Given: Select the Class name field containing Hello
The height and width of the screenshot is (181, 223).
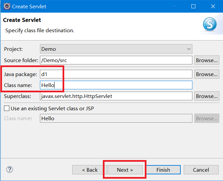Looking at the screenshot, I should pyautogui.click(x=116, y=85).
